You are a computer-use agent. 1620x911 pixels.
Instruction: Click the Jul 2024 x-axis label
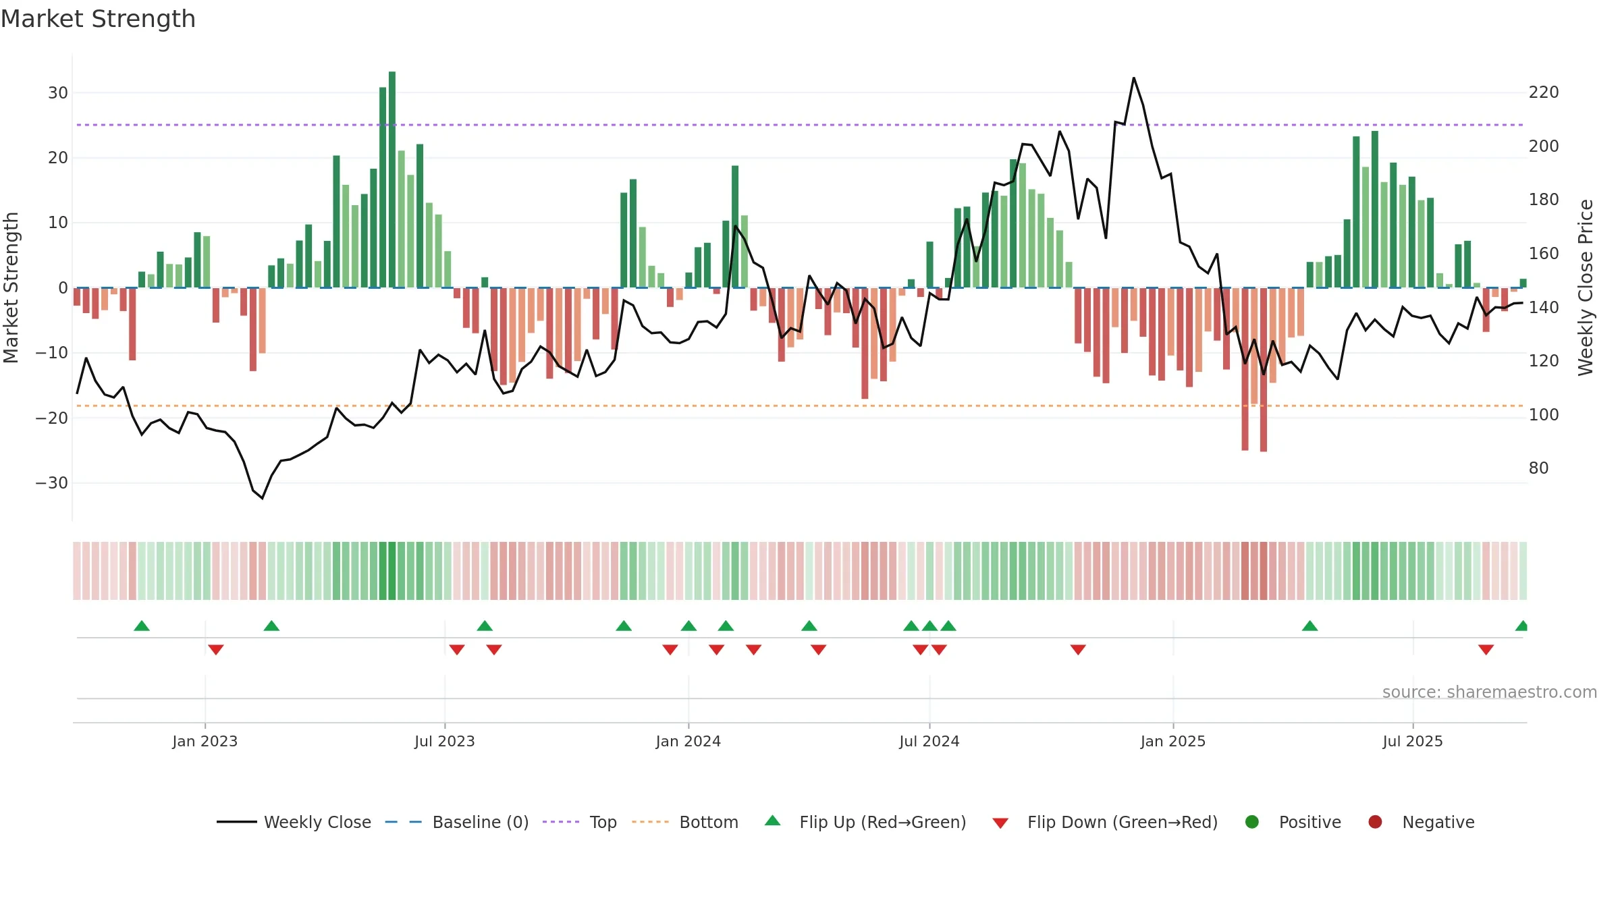929,741
